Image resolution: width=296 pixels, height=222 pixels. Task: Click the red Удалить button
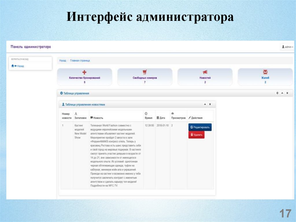click(196, 135)
